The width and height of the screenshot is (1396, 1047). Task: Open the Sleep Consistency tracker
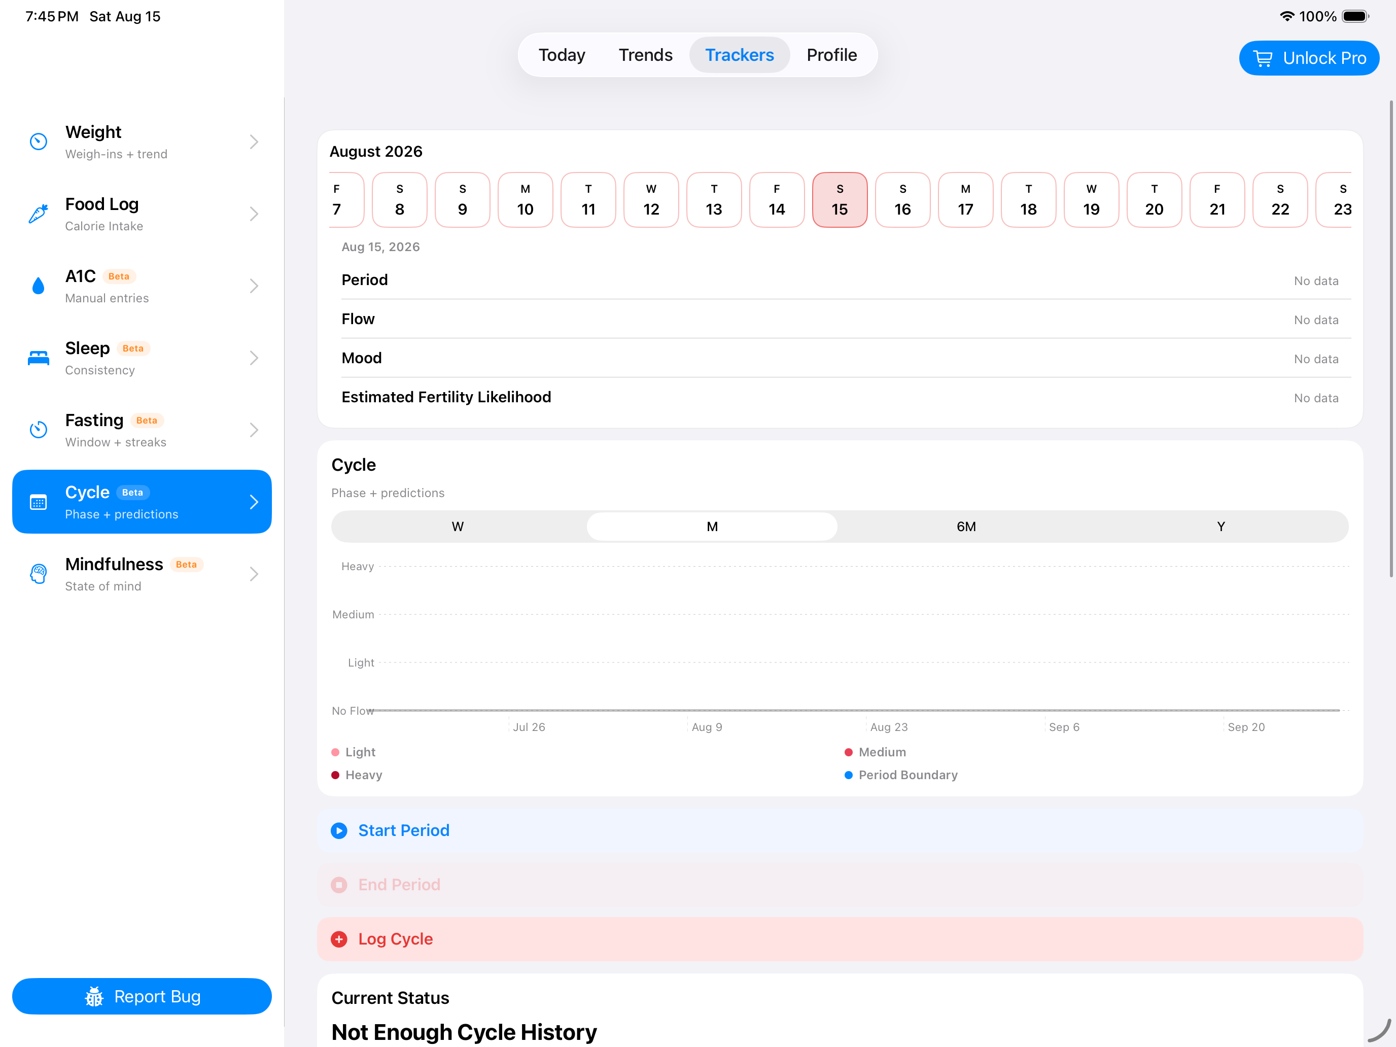coord(142,358)
